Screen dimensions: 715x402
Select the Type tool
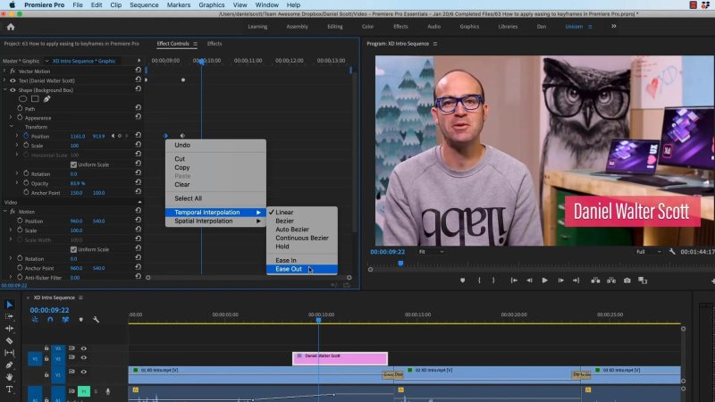point(9,389)
